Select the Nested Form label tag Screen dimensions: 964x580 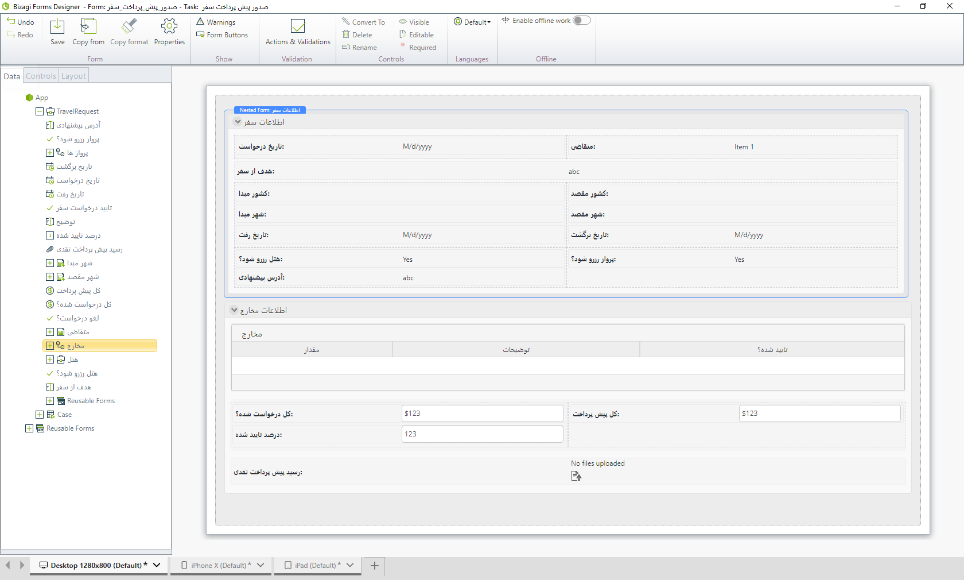(x=270, y=110)
